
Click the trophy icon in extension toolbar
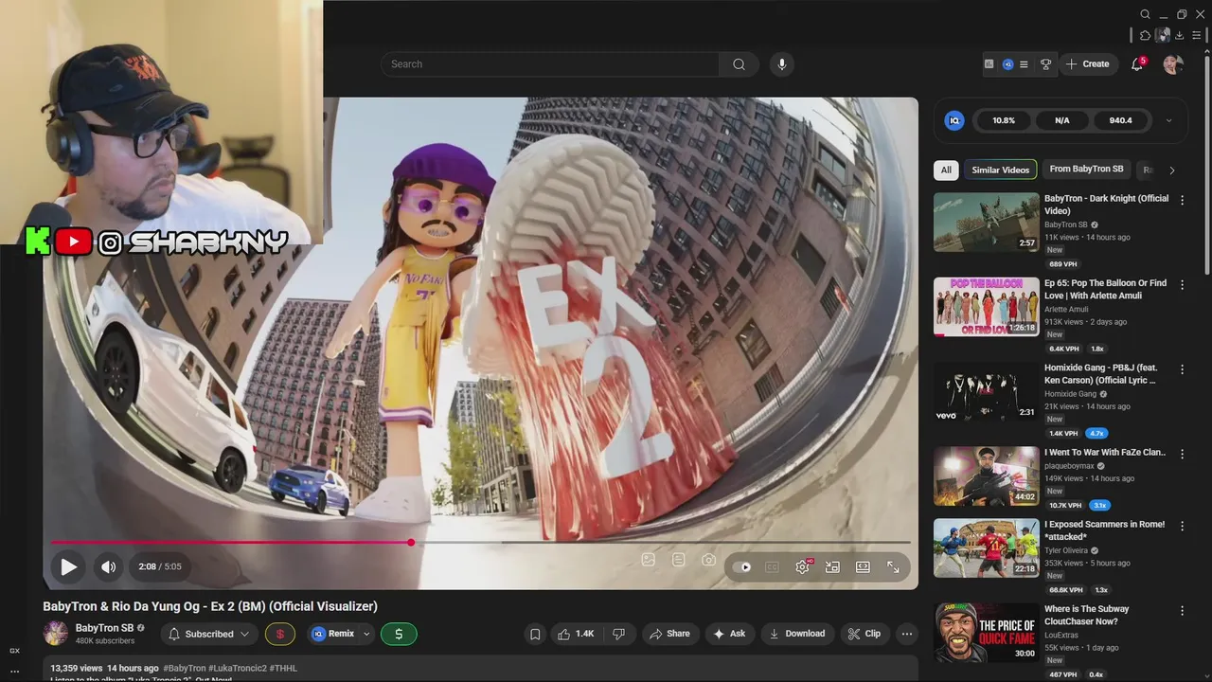tap(1046, 64)
